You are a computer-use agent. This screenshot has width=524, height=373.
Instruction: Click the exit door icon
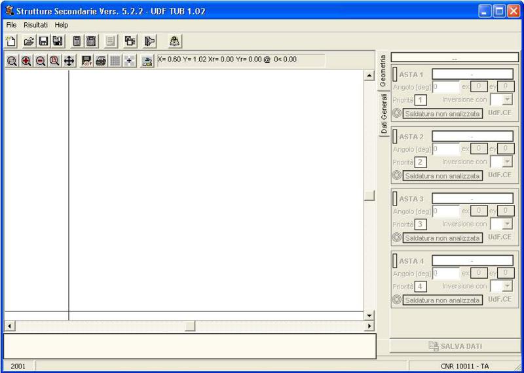click(149, 41)
